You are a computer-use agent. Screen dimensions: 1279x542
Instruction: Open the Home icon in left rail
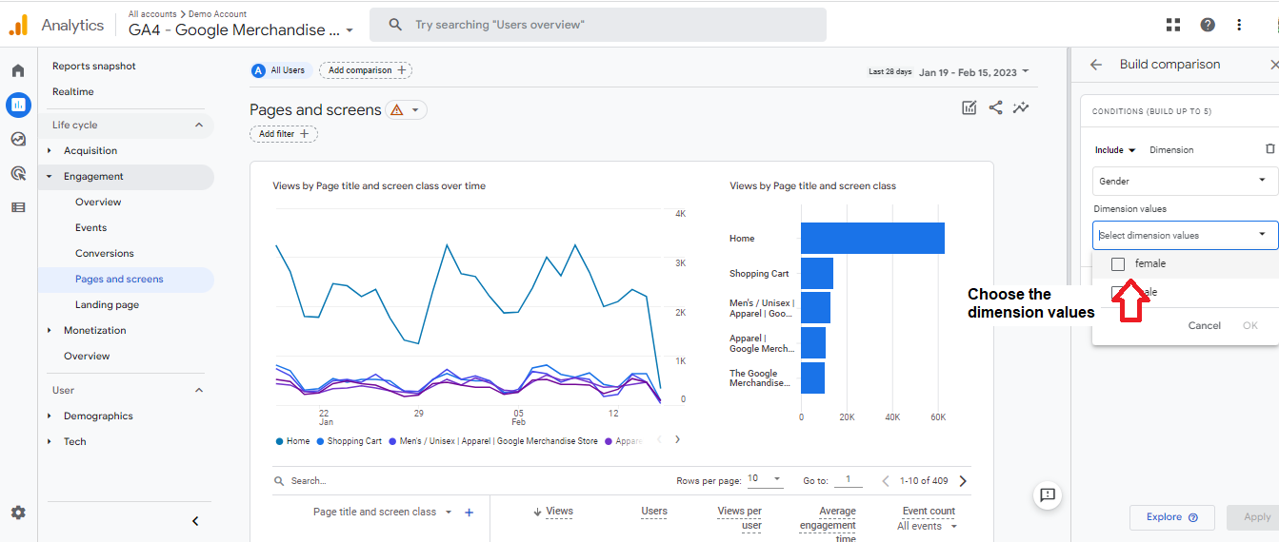click(x=18, y=71)
